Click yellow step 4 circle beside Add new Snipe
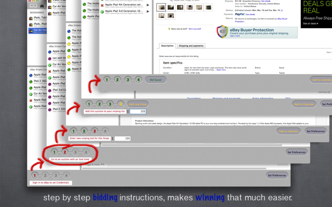The height and width of the screenshot is (207, 332). coord(120,104)
